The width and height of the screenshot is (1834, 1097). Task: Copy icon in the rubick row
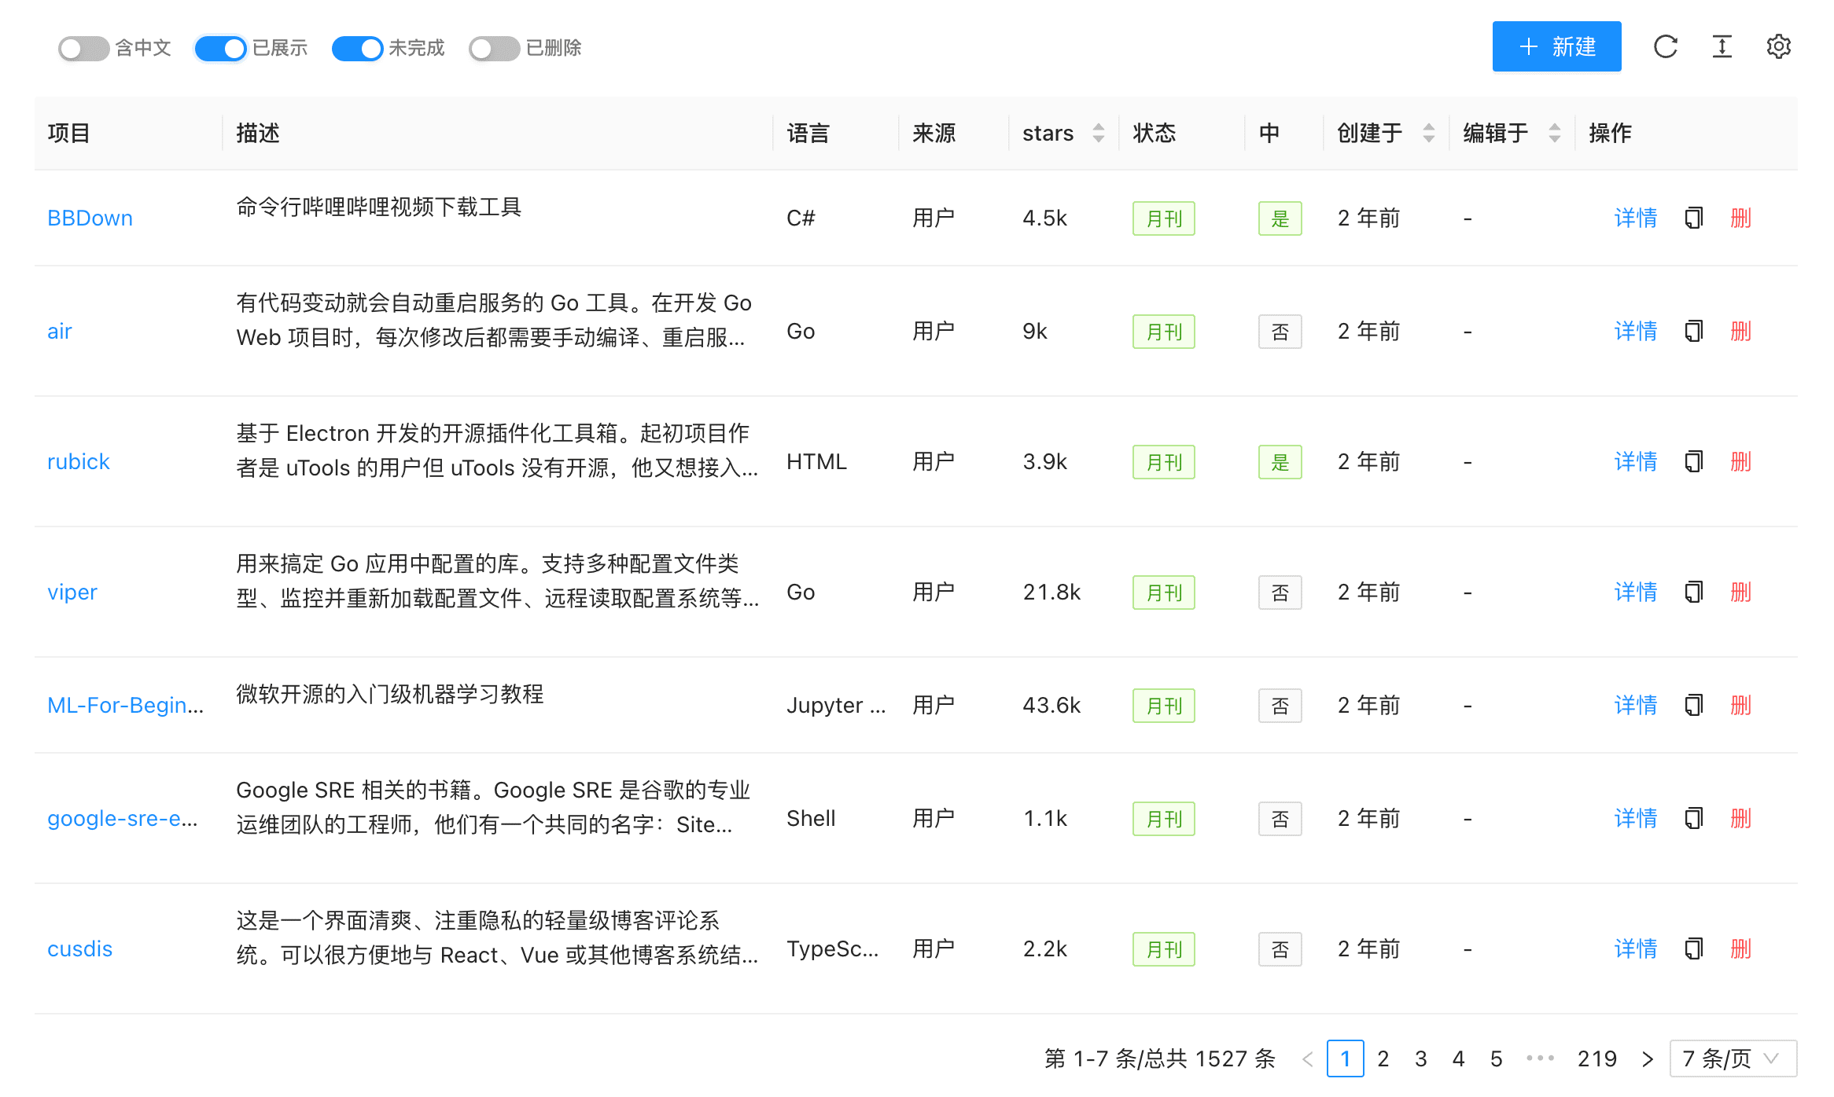1694,461
